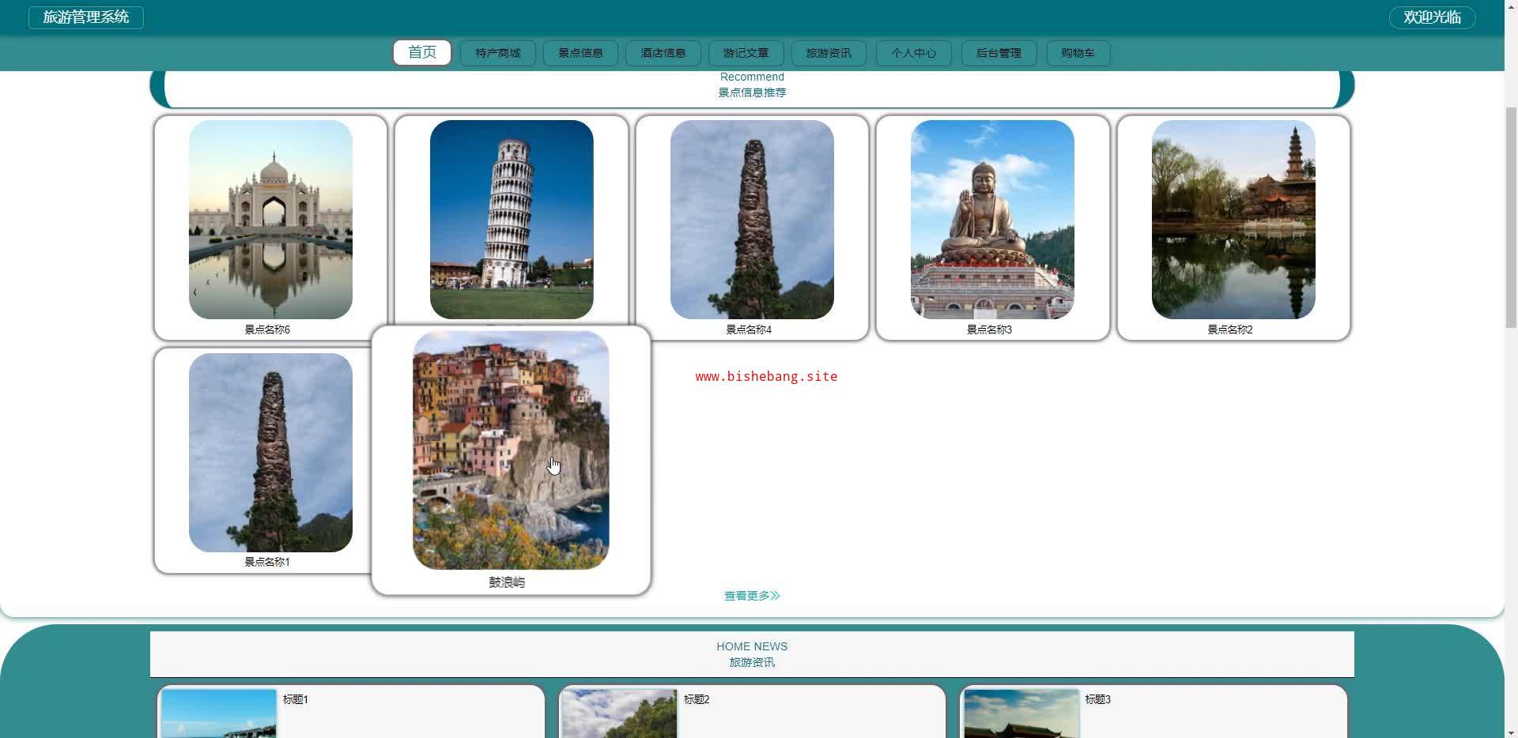Open the news image beside 标题2
Viewport: 1518px width, 738px height.
coord(620,714)
